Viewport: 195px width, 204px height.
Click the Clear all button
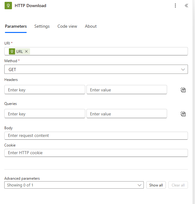(178, 185)
